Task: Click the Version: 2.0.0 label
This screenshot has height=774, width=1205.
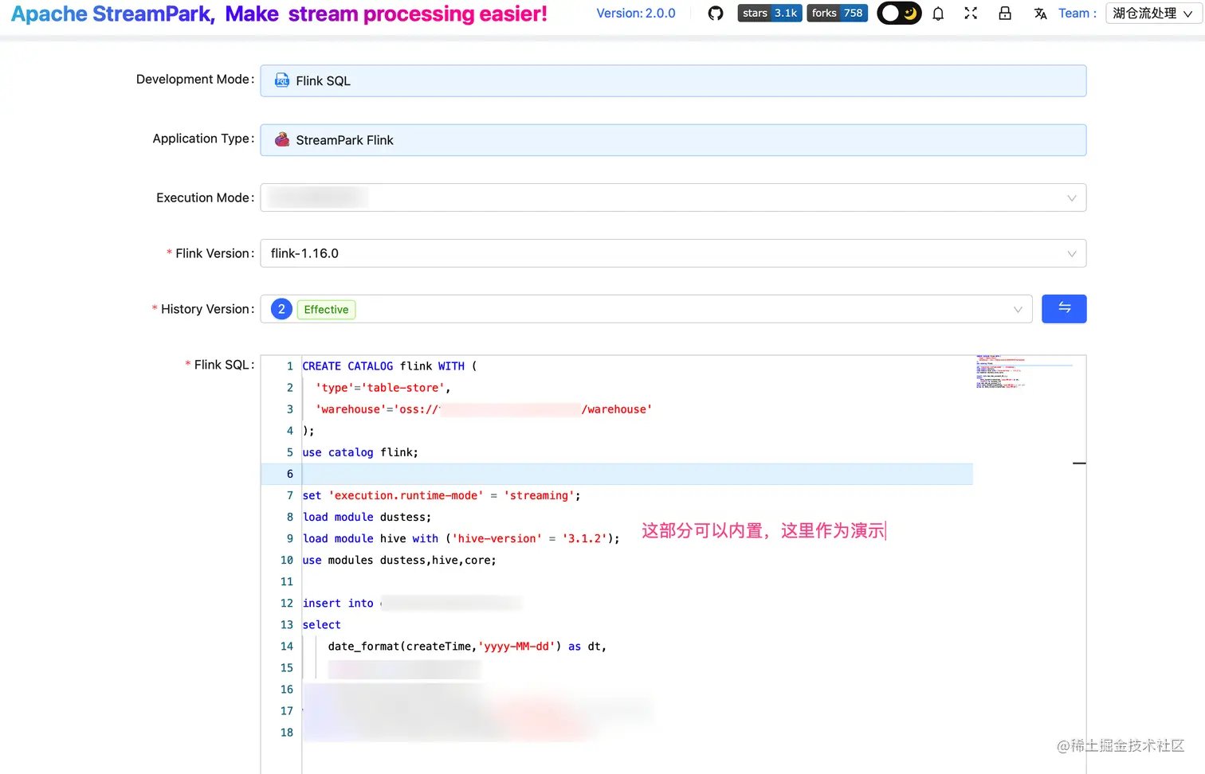Action: 636,14
